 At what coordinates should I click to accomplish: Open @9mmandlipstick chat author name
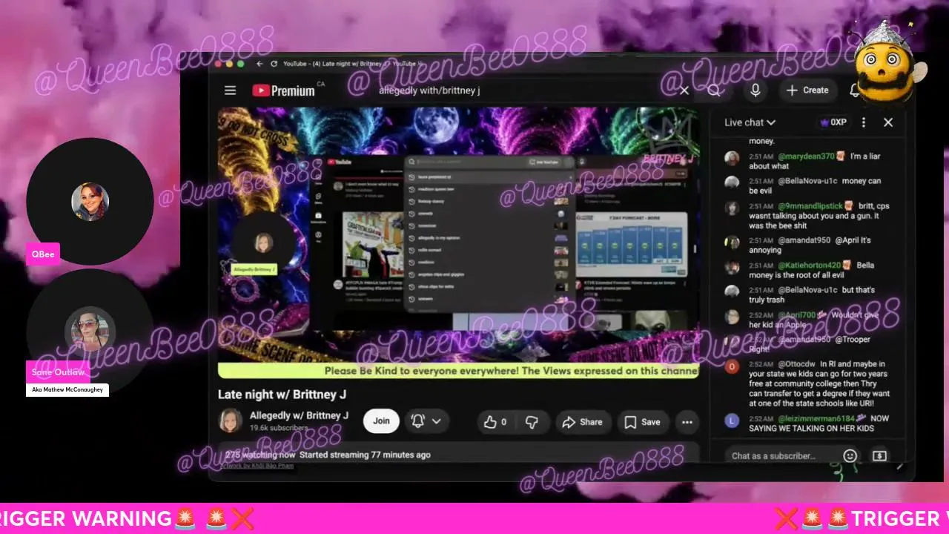tap(810, 206)
